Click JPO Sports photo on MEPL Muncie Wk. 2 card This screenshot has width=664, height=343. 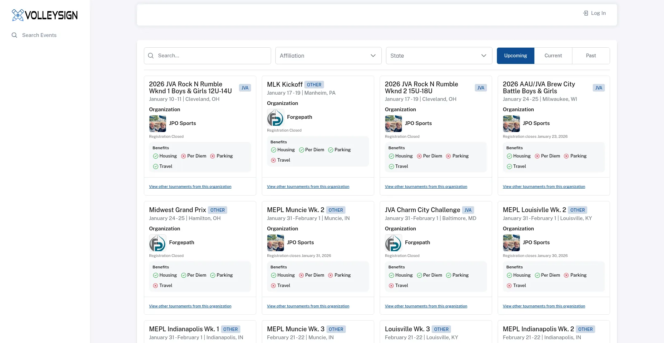pos(276,243)
